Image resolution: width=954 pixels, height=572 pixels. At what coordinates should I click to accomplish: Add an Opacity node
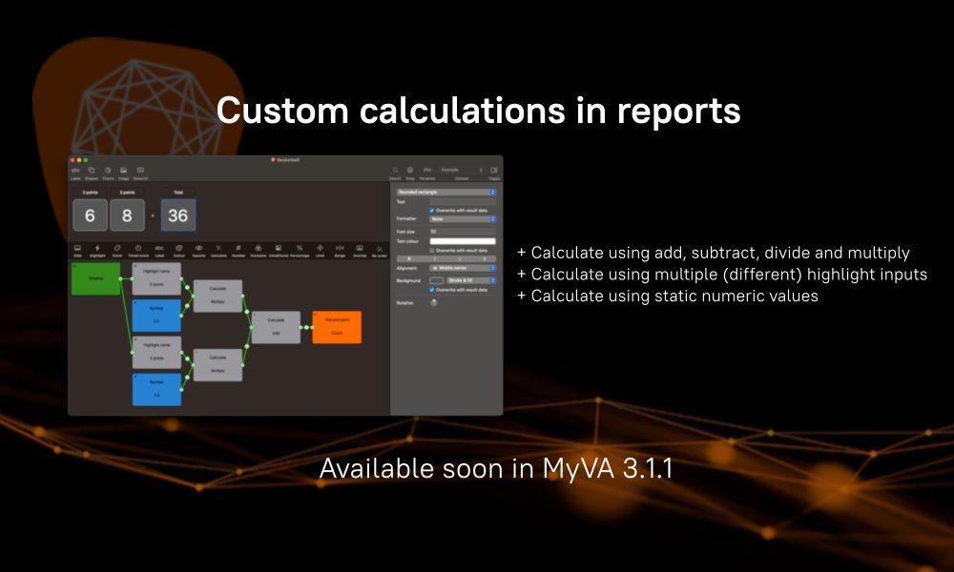199,251
